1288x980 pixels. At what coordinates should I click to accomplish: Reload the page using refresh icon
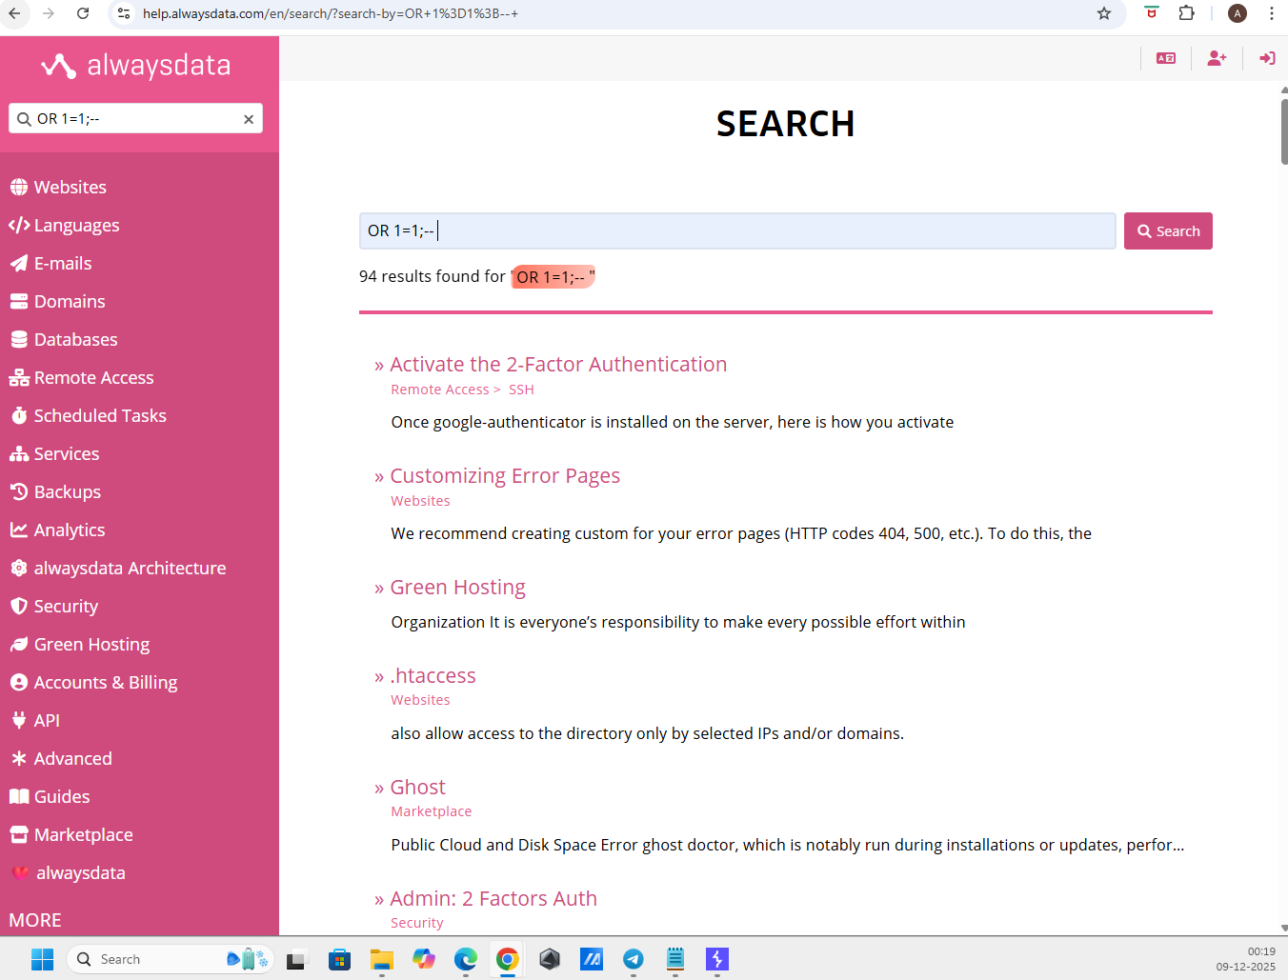click(x=83, y=13)
